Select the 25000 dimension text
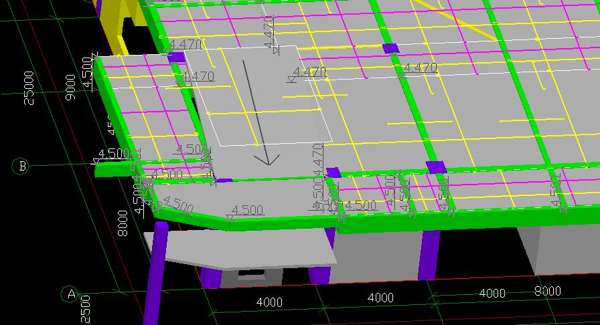The width and height of the screenshot is (600, 325). tap(29, 88)
